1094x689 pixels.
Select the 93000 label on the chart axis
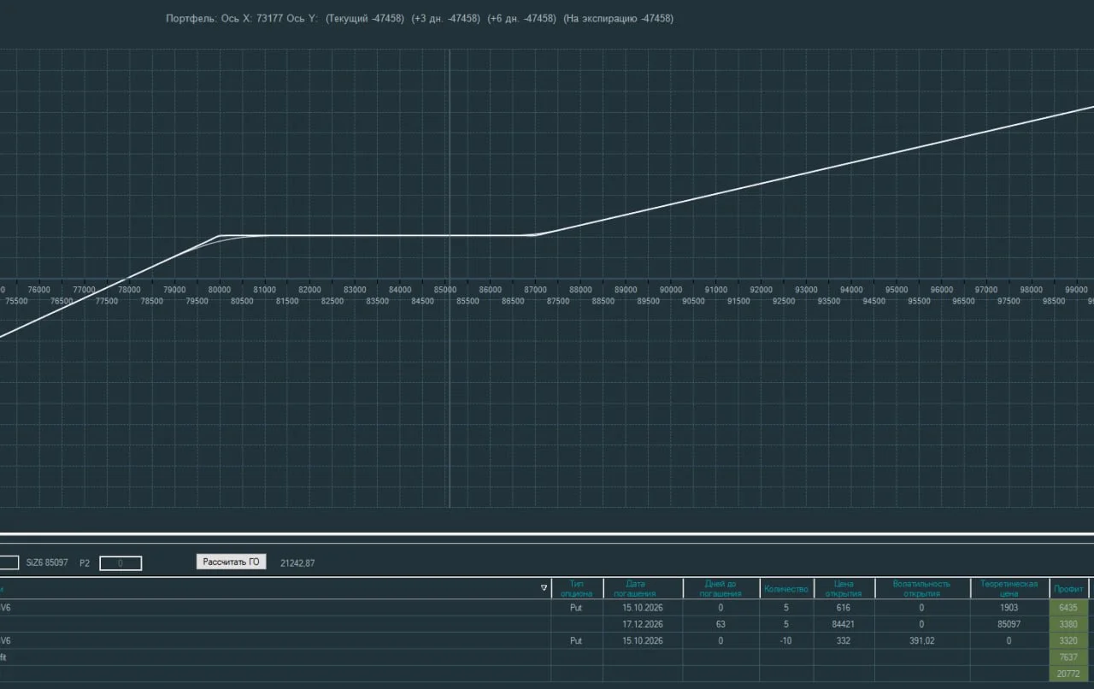(x=806, y=290)
